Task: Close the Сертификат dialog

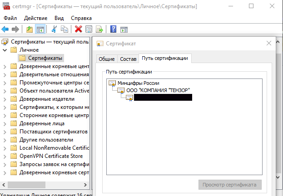Action: 269,43
